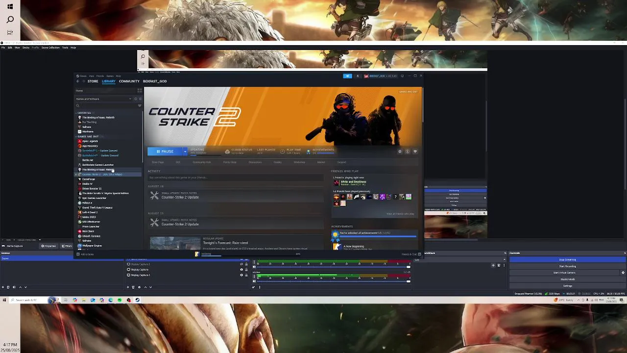Click Add a Game plus icon in Steam
627x353 pixels.
[x=78, y=254]
